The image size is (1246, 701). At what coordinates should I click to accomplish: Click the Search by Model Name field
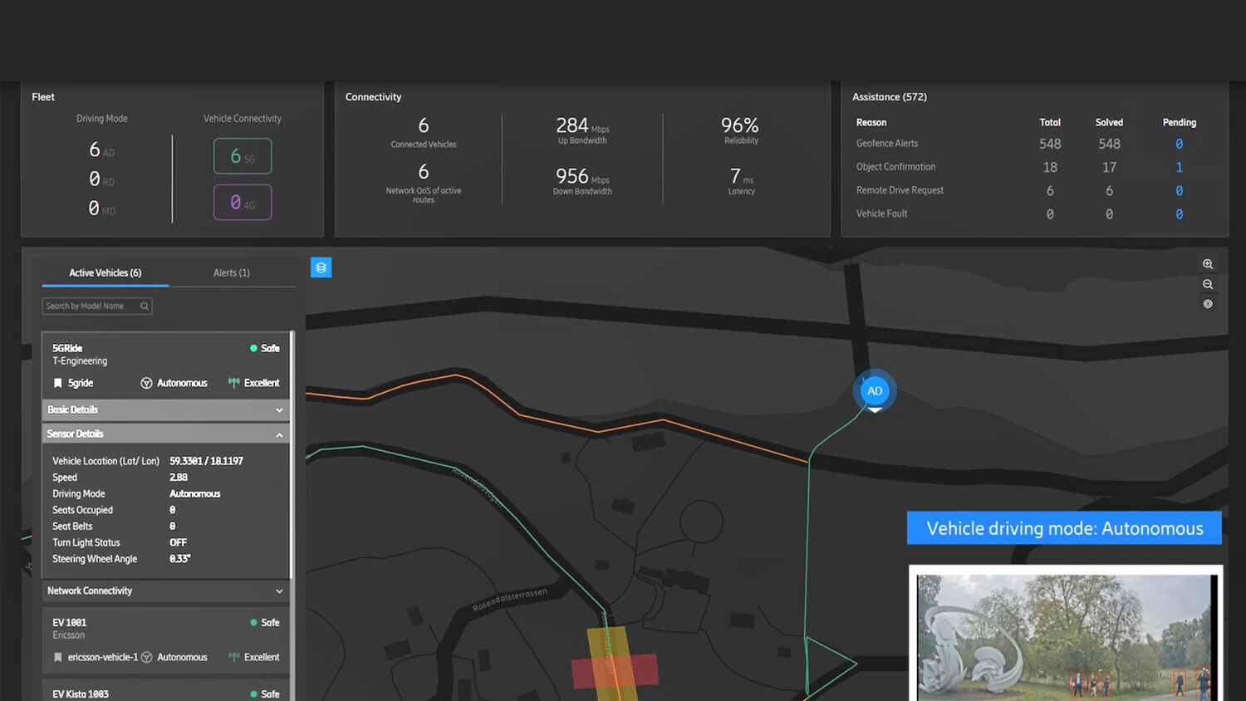tap(91, 306)
